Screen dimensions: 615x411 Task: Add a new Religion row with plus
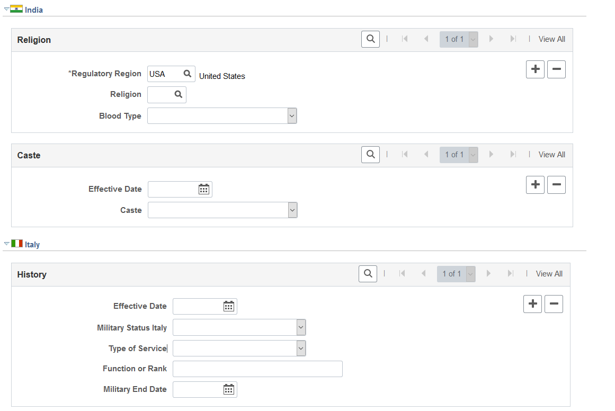tap(535, 69)
